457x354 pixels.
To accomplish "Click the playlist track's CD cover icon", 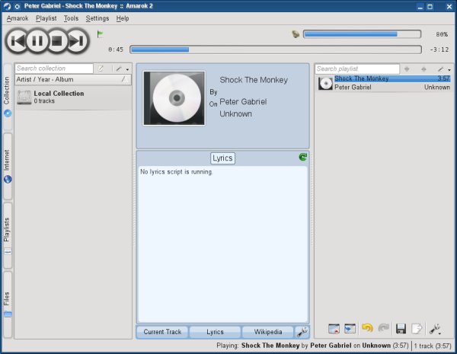I will (325, 83).
